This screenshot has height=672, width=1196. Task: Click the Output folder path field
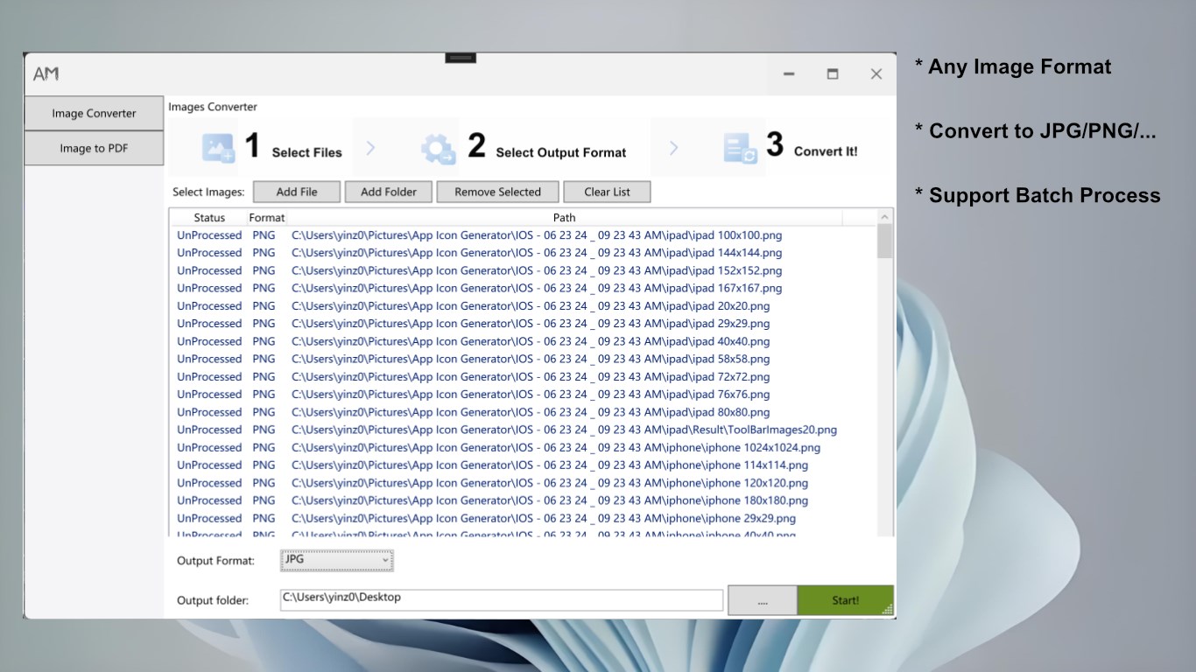[x=502, y=599]
